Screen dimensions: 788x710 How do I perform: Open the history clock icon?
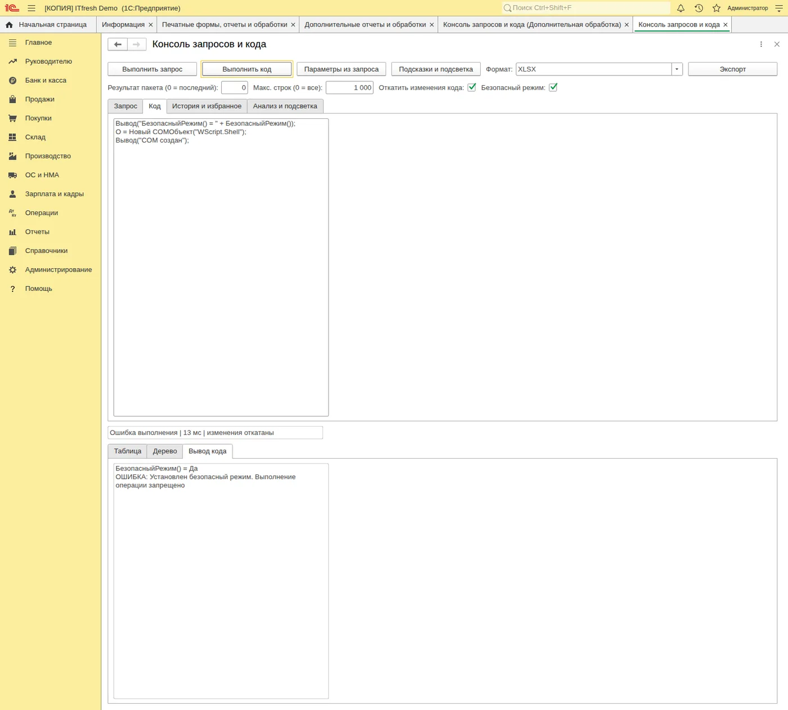[x=699, y=8]
